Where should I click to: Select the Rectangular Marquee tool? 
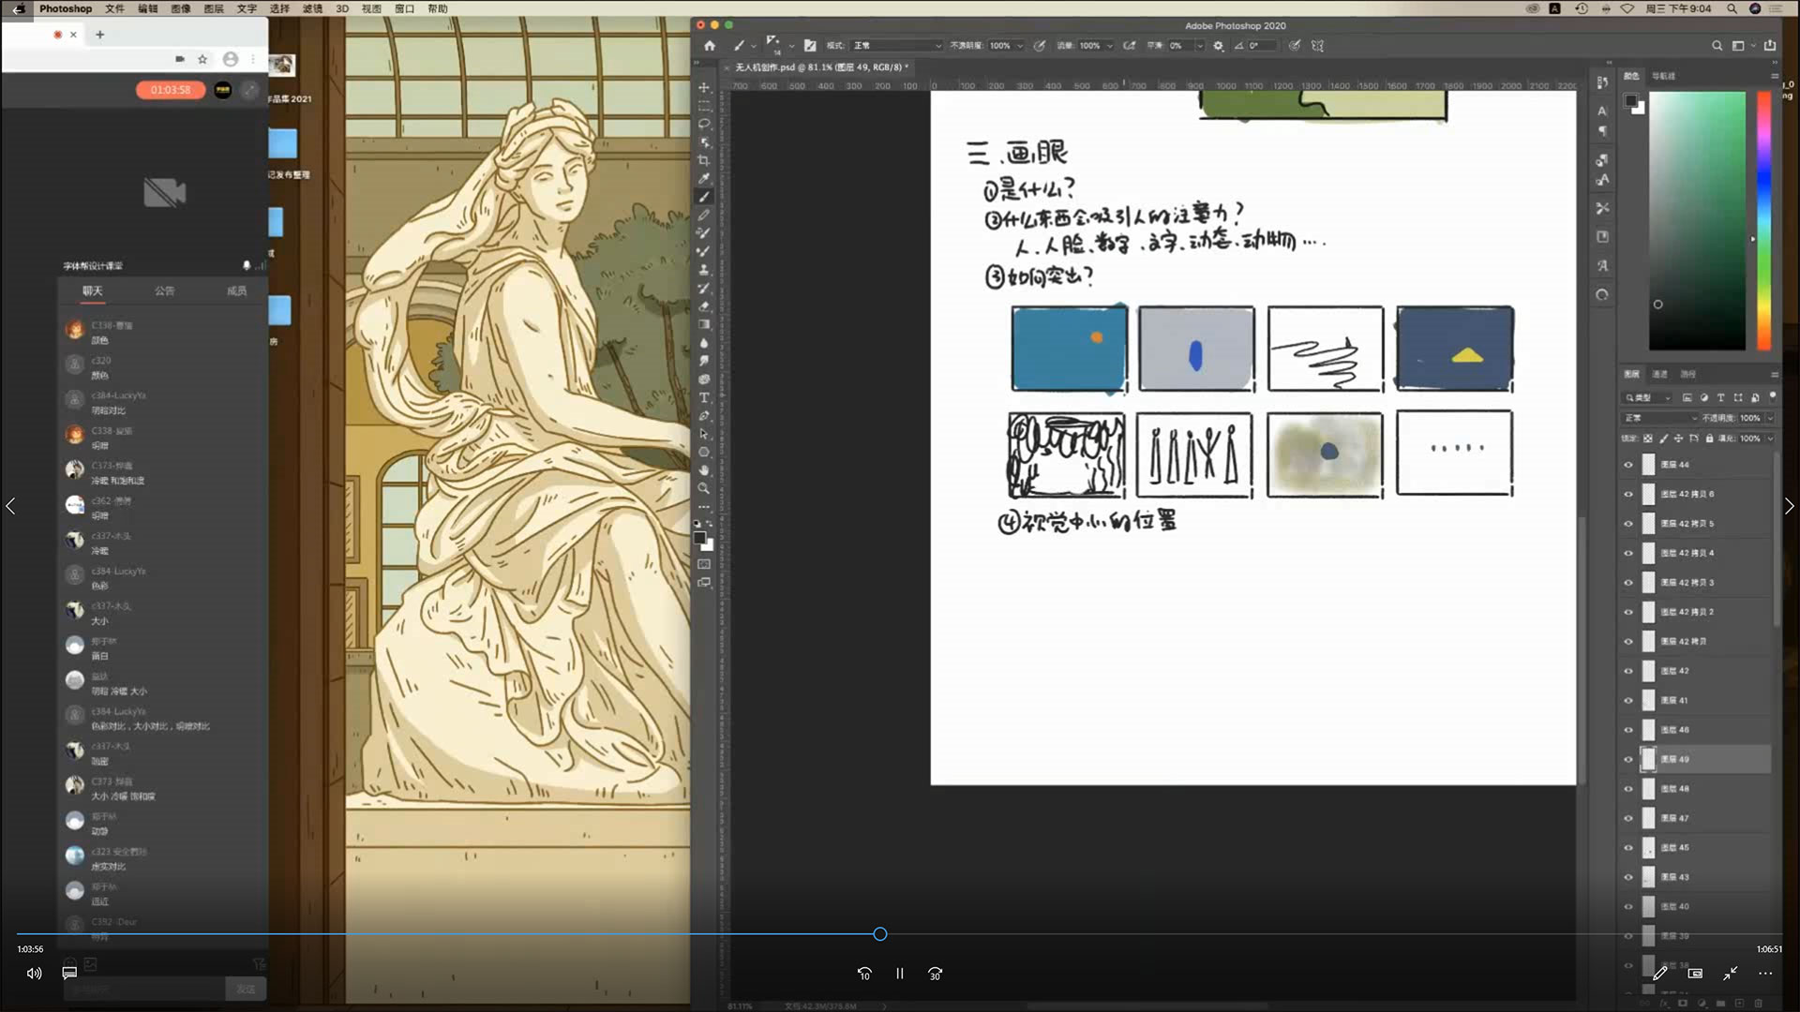coord(704,106)
